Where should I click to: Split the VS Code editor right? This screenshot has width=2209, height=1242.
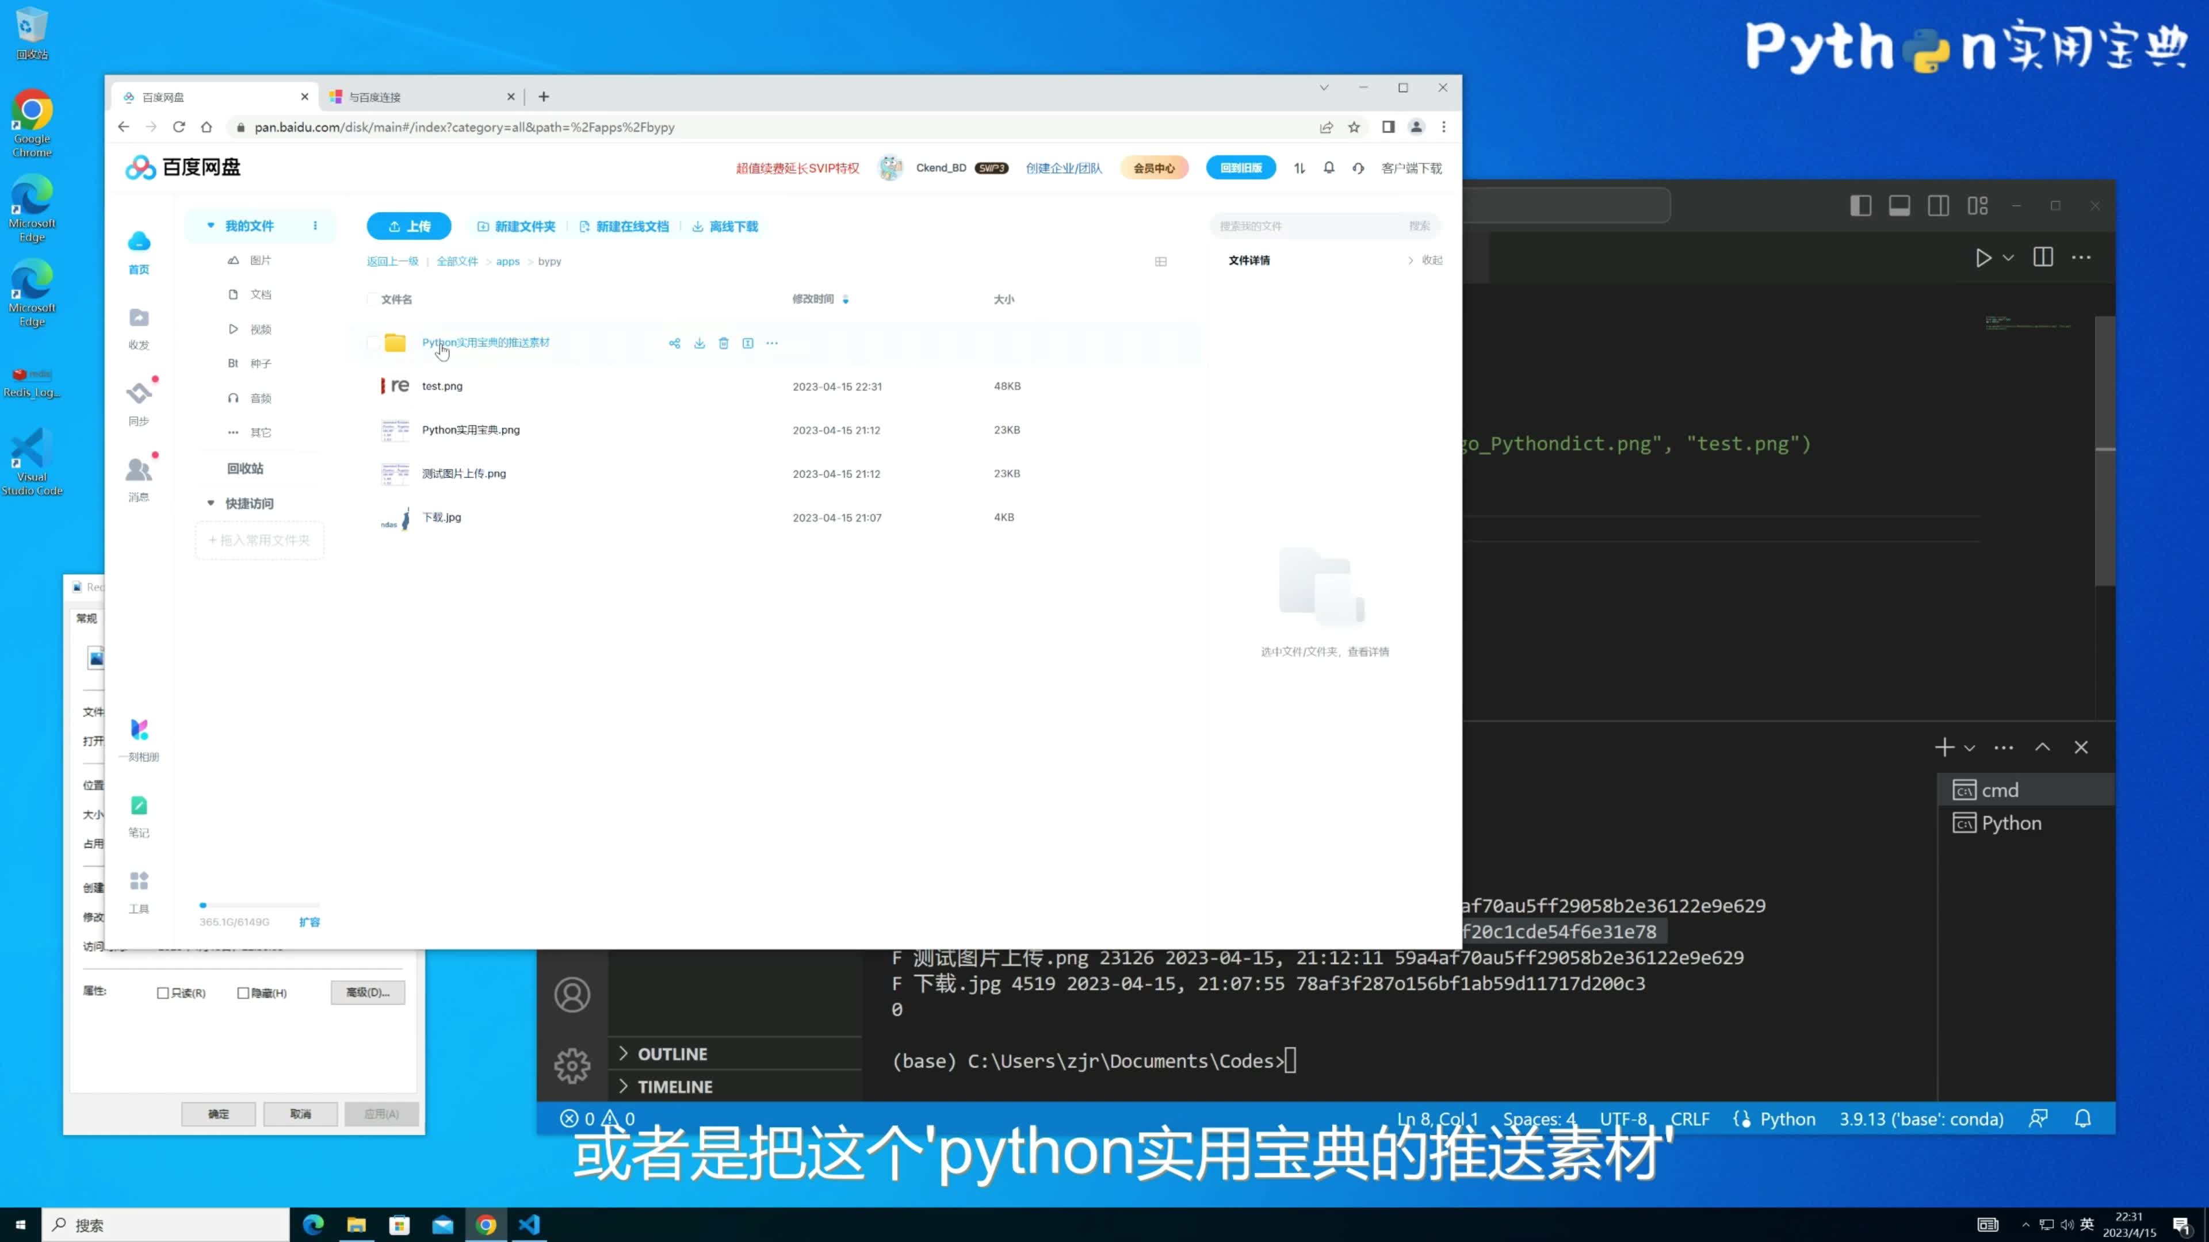click(x=2043, y=257)
